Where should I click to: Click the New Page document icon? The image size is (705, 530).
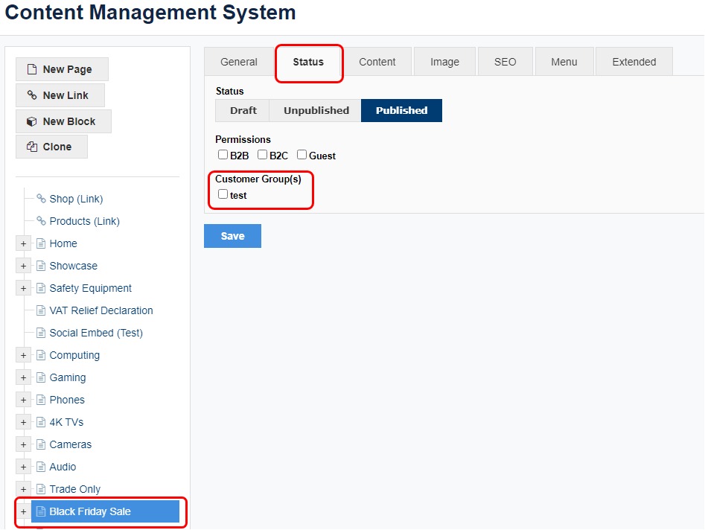coord(32,69)
